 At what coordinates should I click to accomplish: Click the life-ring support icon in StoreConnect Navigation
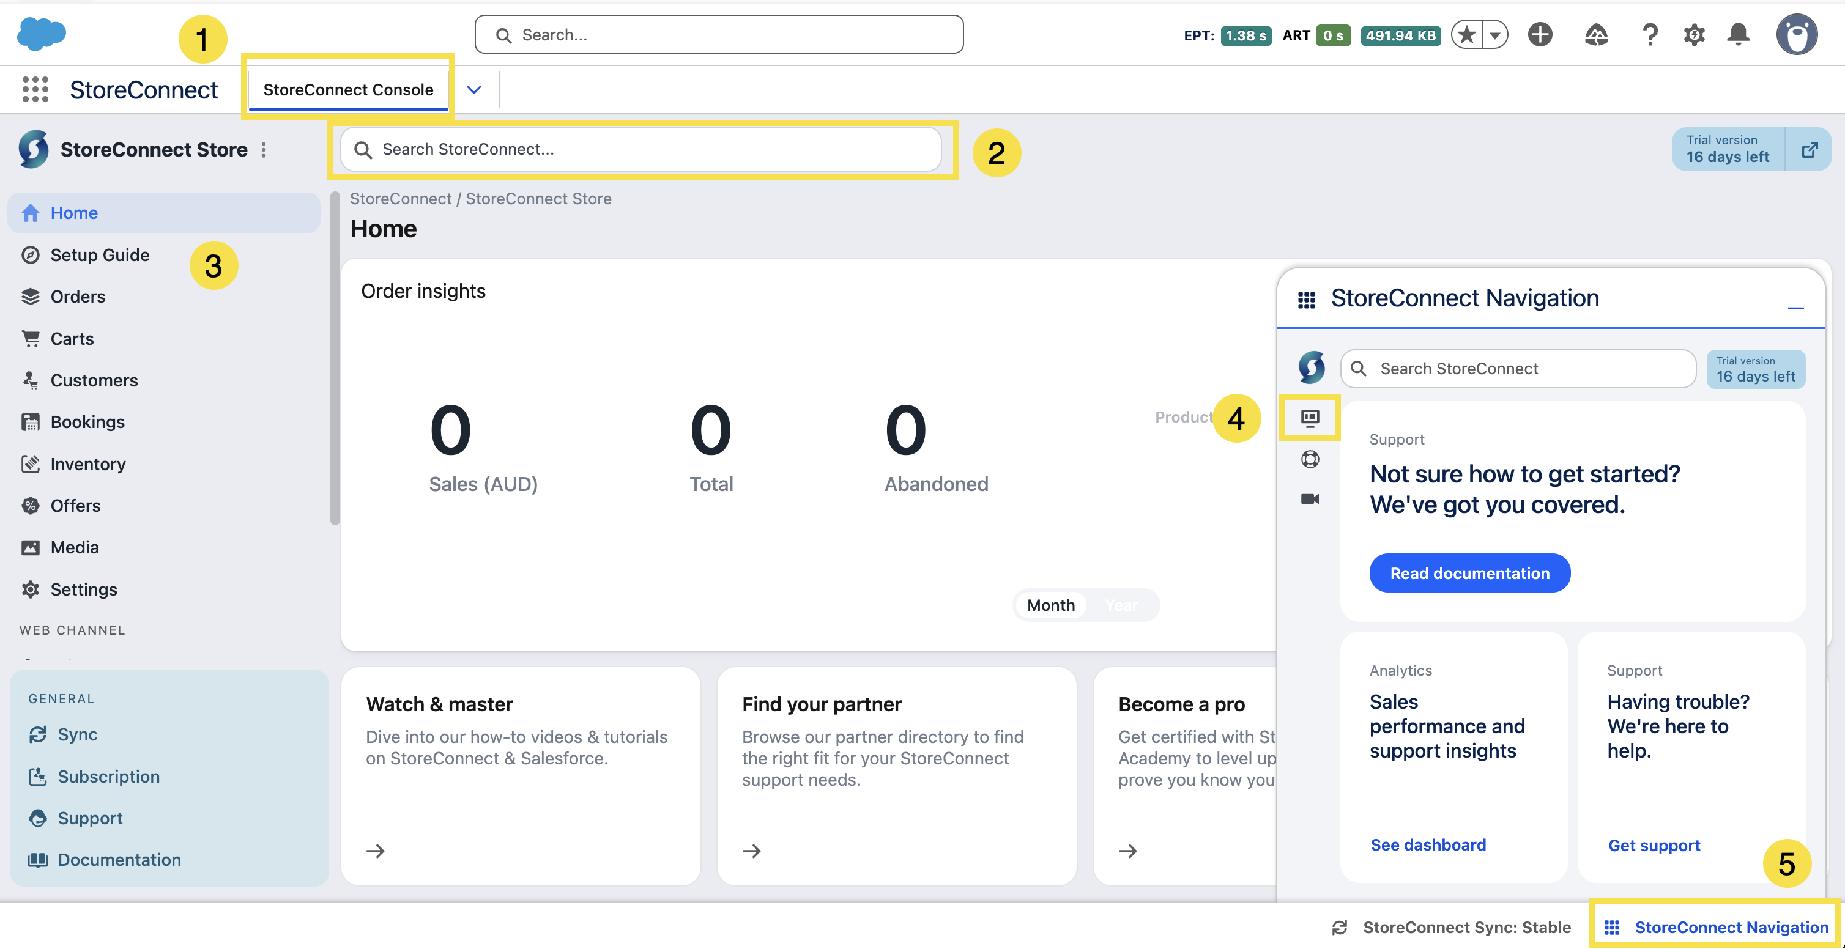tap(1310, 459)
